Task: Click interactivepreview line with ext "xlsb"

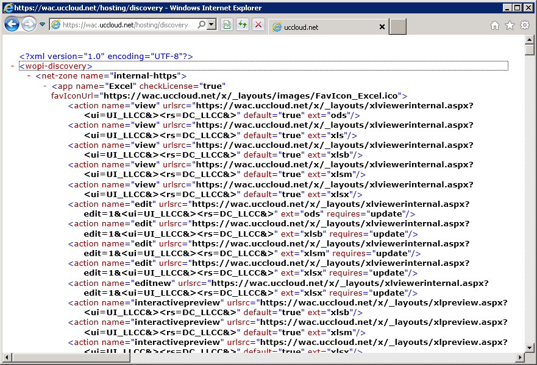Action: 288,308
